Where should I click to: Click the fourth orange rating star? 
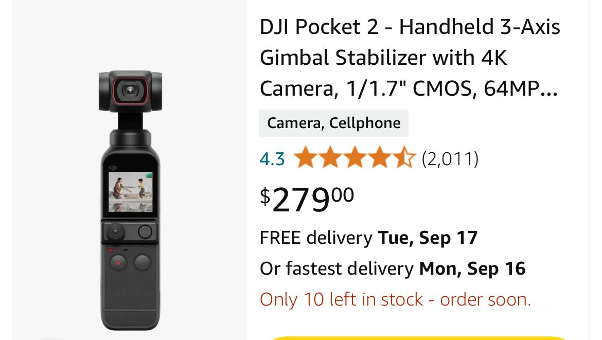(380, 157)
